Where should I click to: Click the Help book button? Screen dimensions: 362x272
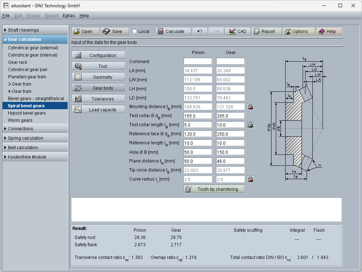[x=329, y=32]
